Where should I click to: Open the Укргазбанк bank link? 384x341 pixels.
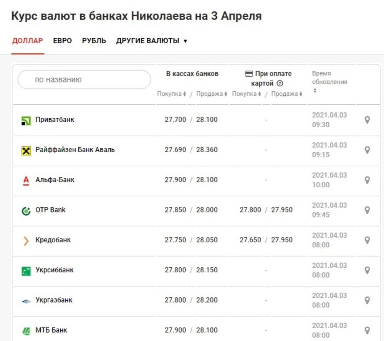click(x=54, y=300)
